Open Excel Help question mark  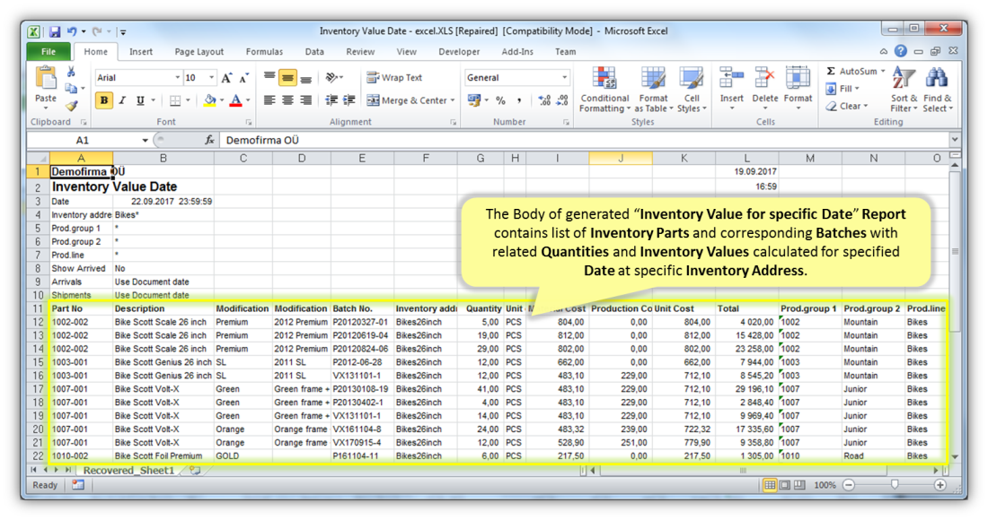[x=901, y=51]
